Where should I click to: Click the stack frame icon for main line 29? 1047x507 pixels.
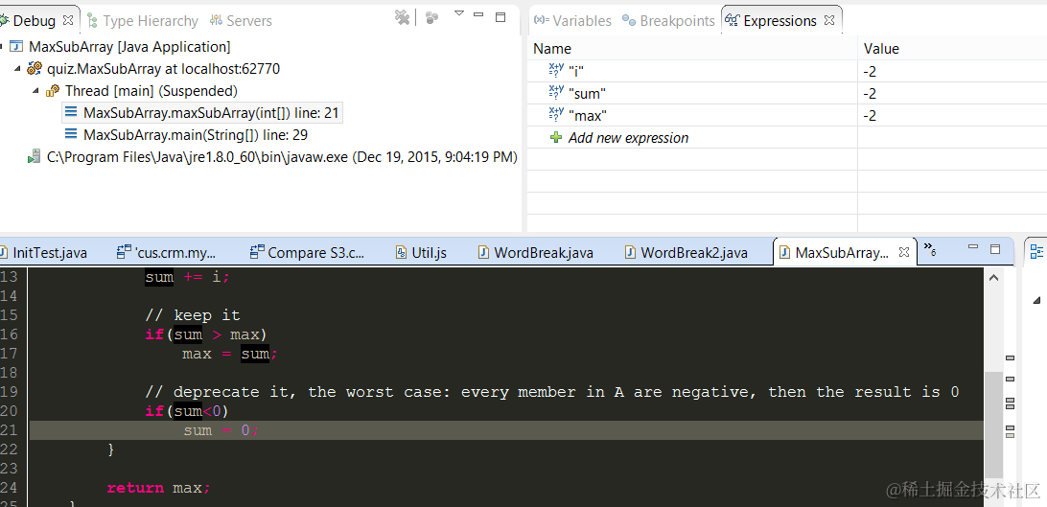click(71, 135)
